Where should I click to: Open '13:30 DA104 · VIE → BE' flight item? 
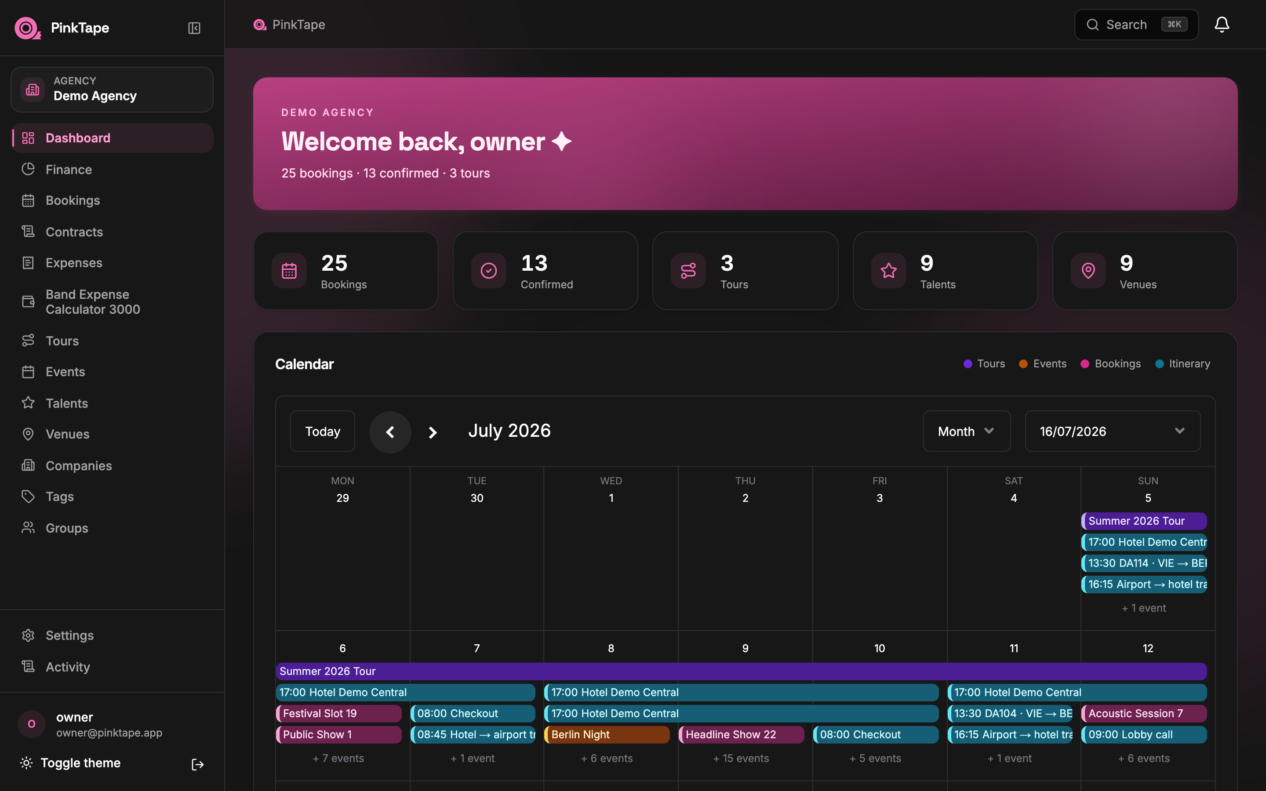click(x=1010, y=713)
